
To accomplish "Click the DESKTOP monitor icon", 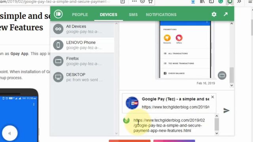I will coord(58,77).
